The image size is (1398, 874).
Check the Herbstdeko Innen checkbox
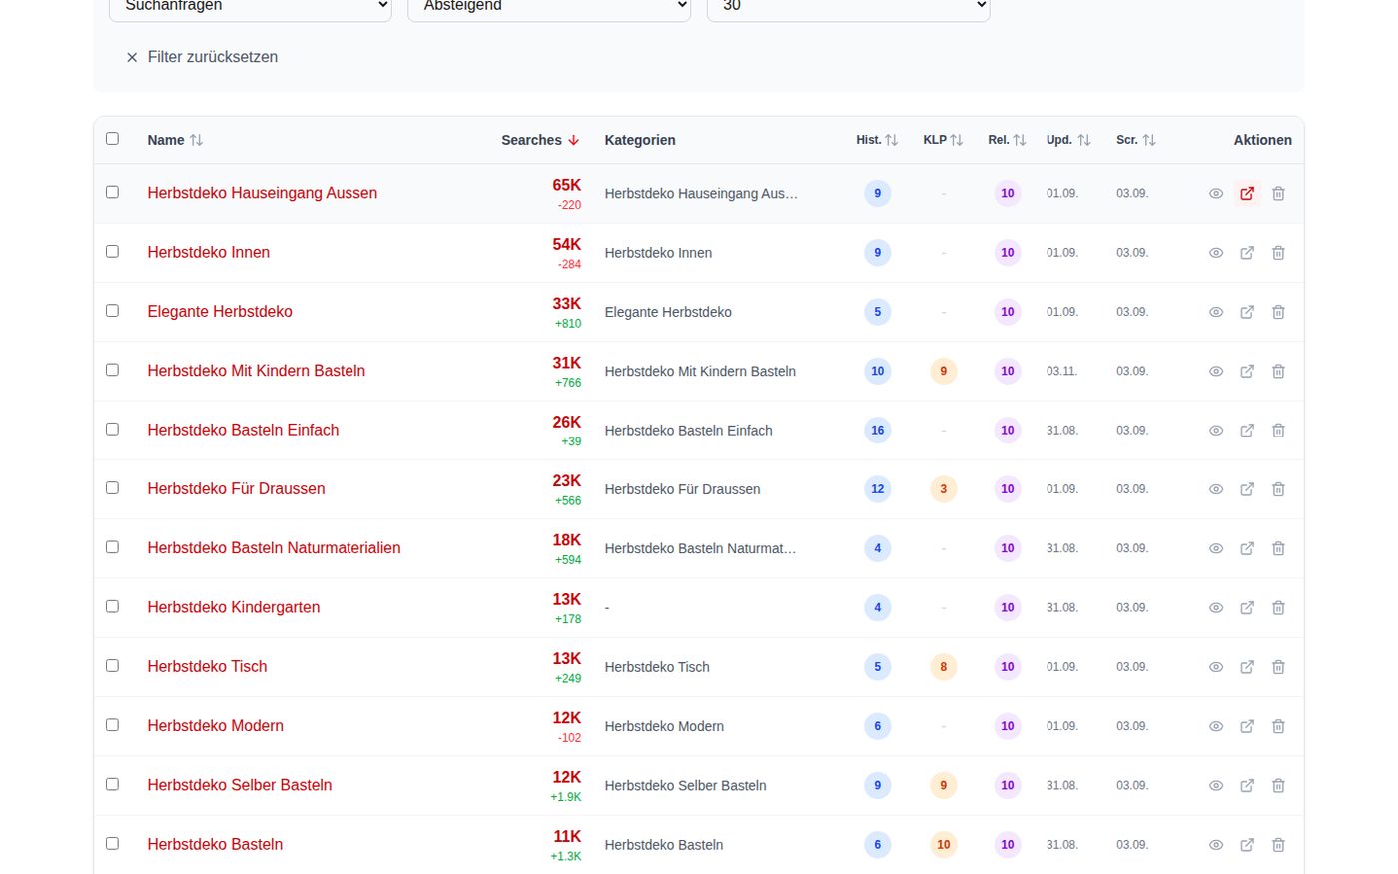click(x=112, y=251)
